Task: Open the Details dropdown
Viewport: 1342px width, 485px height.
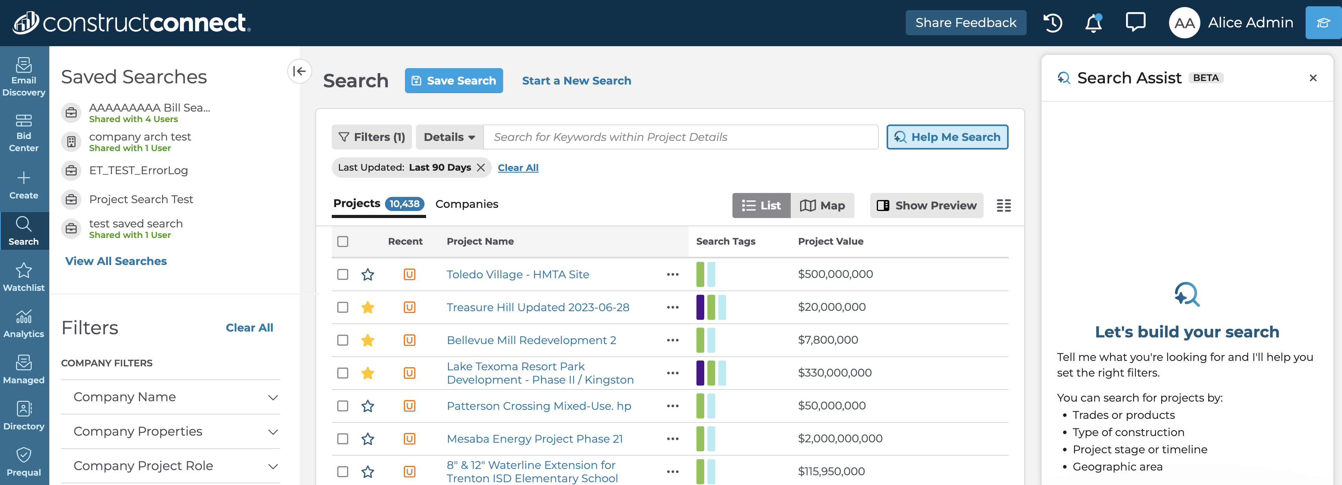Action: tap(449, 137)
